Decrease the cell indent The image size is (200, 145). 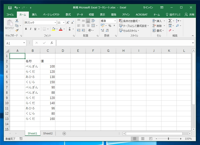coord(79,30)
